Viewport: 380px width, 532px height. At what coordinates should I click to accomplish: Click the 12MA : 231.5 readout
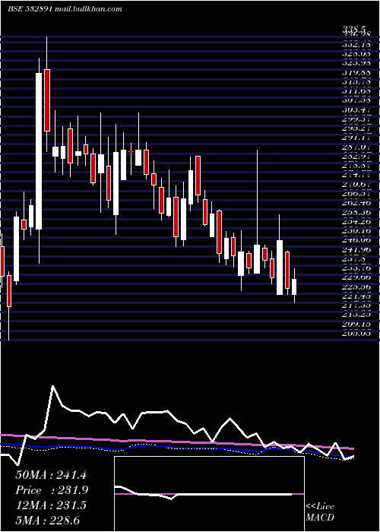coord(51,505)
